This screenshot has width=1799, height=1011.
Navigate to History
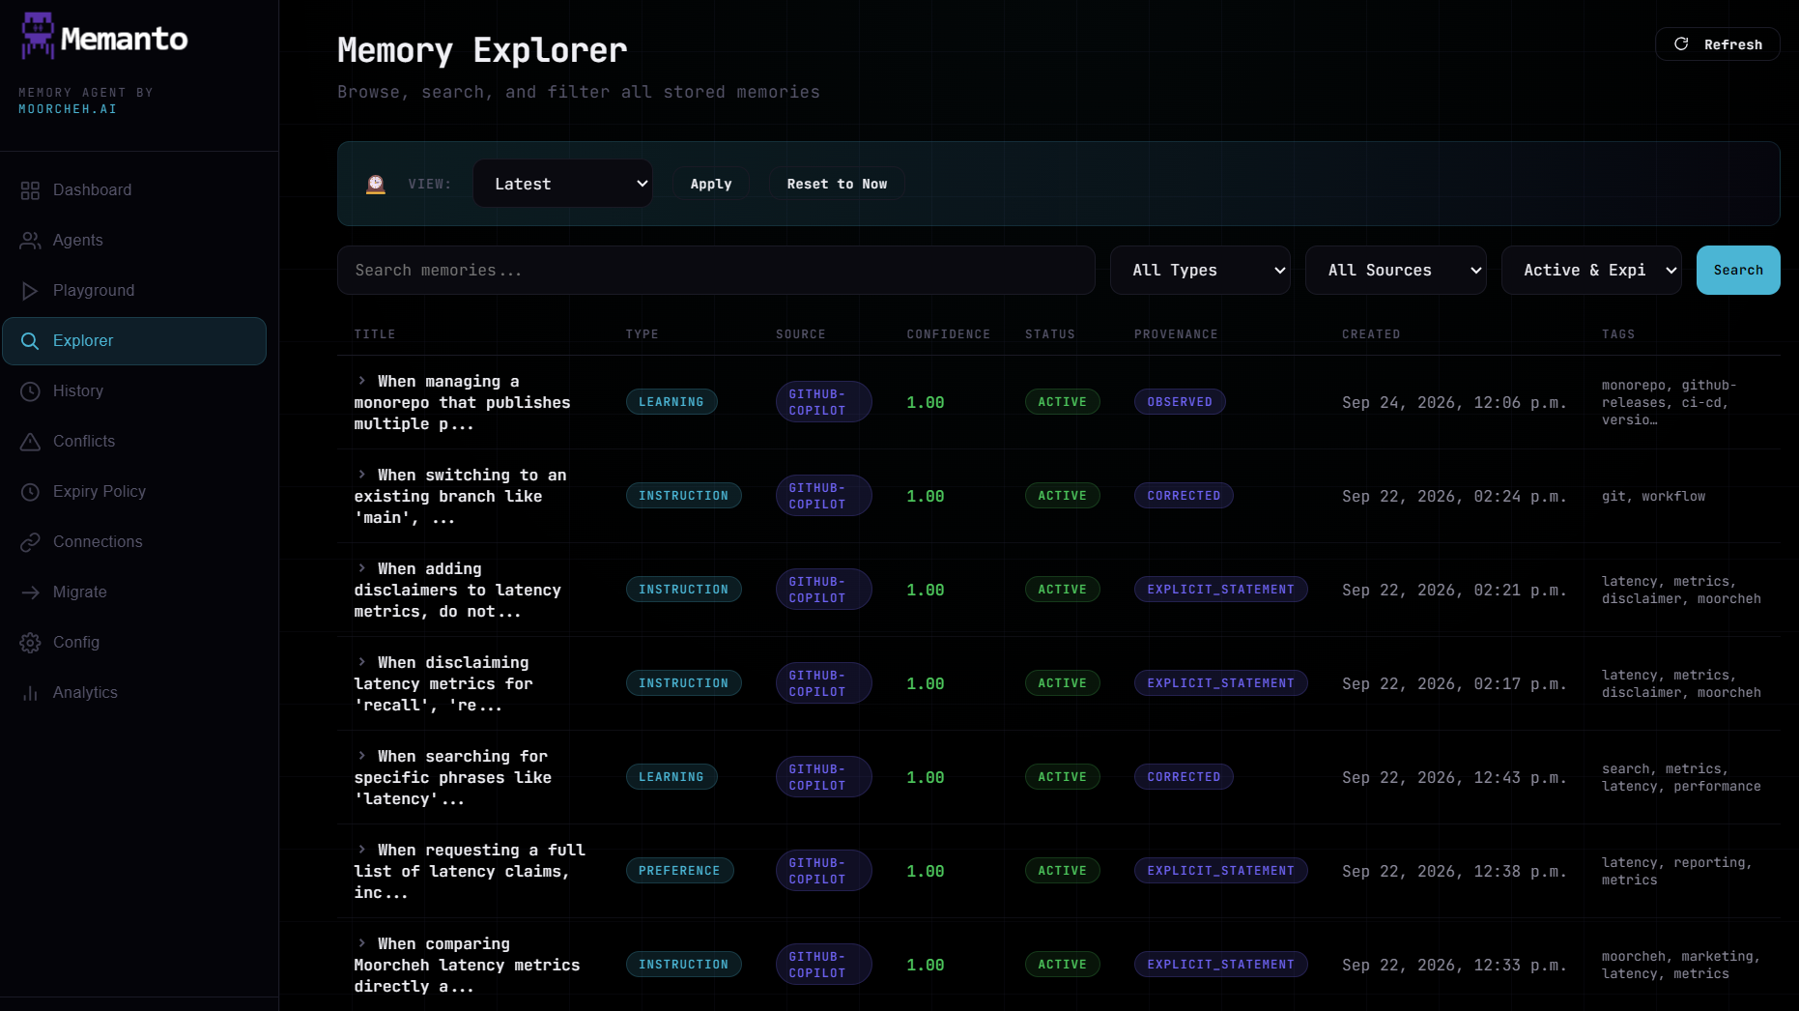tap(134, 391)
